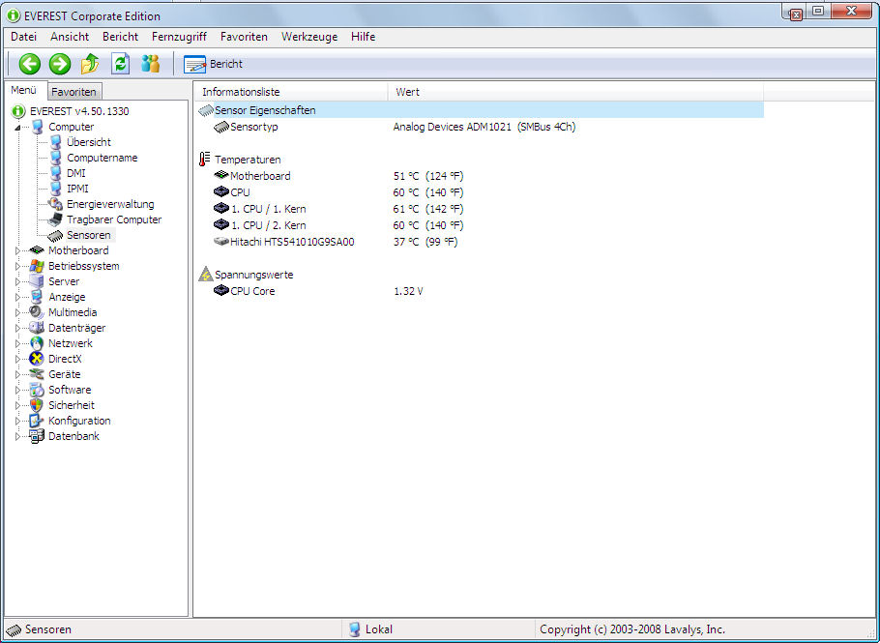Open the Datei menu

point(23,37)
